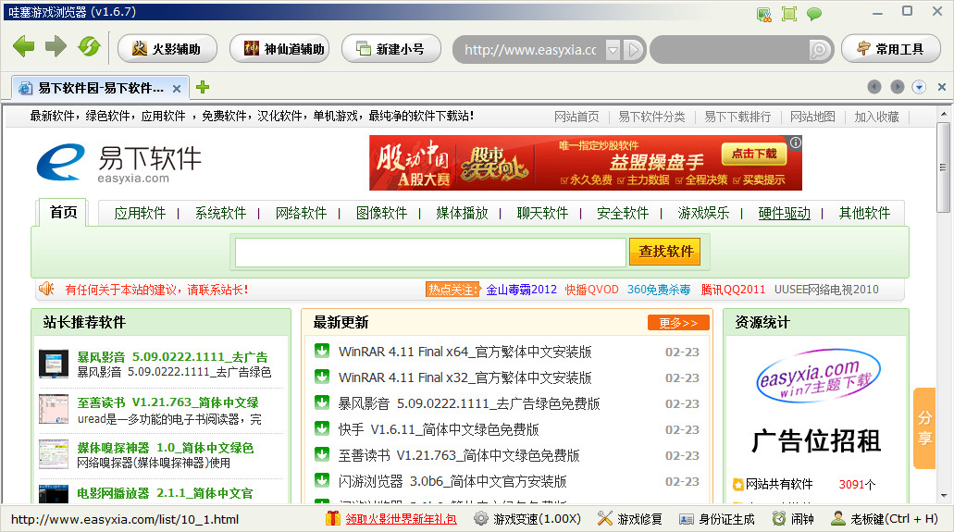Expand the tab list dropdown arrow

(919, 87)
